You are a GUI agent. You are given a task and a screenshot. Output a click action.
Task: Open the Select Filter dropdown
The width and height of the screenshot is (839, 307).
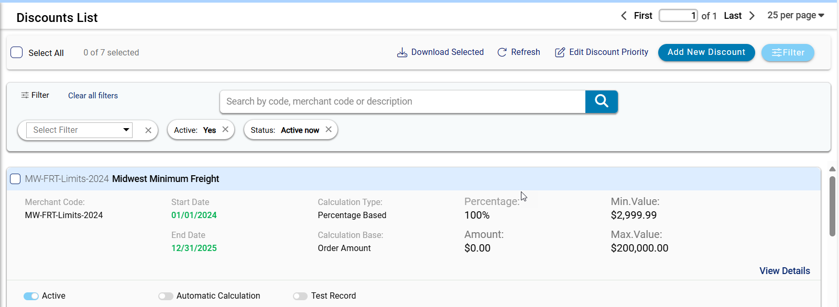[x=81, y=130]
